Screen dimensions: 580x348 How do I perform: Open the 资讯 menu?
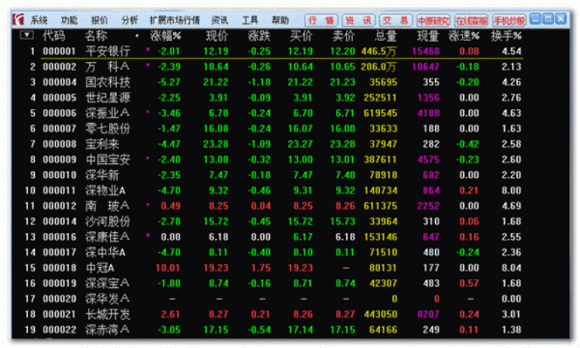(219, 20)
